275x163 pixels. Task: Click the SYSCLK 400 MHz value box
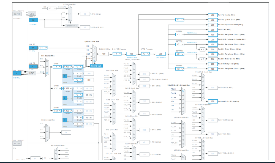point(104,54)
